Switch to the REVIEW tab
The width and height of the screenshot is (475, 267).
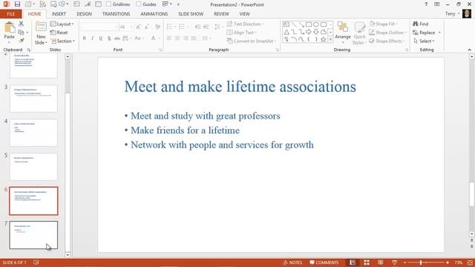tap(221, 14)
